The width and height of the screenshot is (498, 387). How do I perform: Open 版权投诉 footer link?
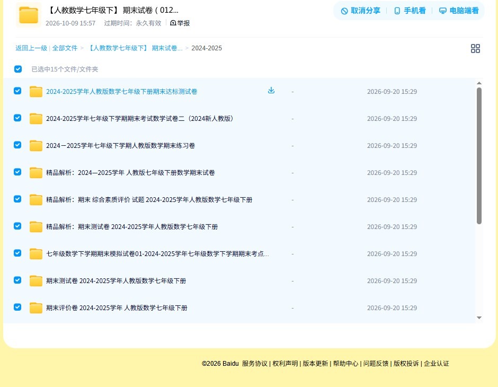[x=406, y=364]
